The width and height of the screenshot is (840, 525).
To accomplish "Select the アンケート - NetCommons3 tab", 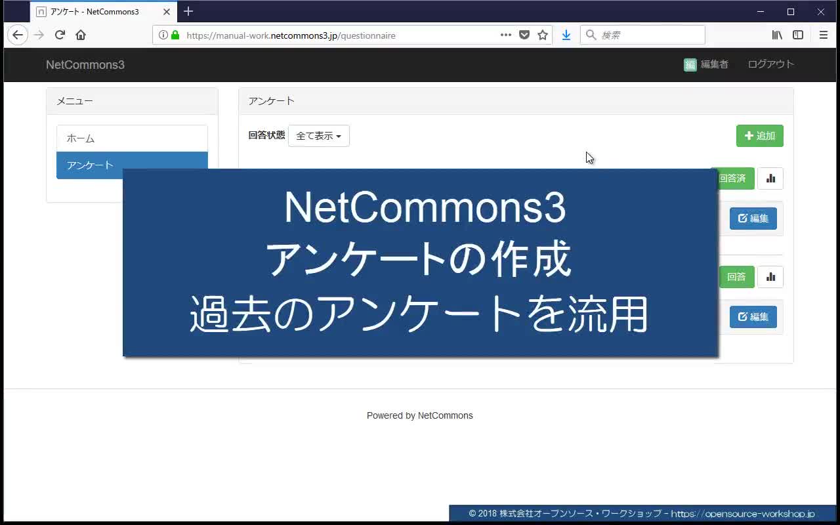I will pos(104,12).
